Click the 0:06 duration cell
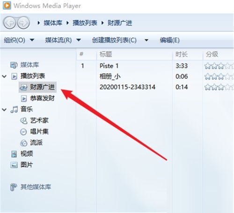The image size is (234, 213). (x=182, y=76)
